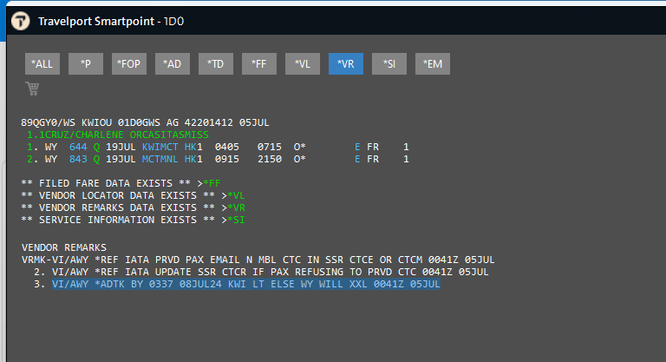The height and width of the screenshot is (362, 666).
Task: Click the *TD button
Action: 216,64
